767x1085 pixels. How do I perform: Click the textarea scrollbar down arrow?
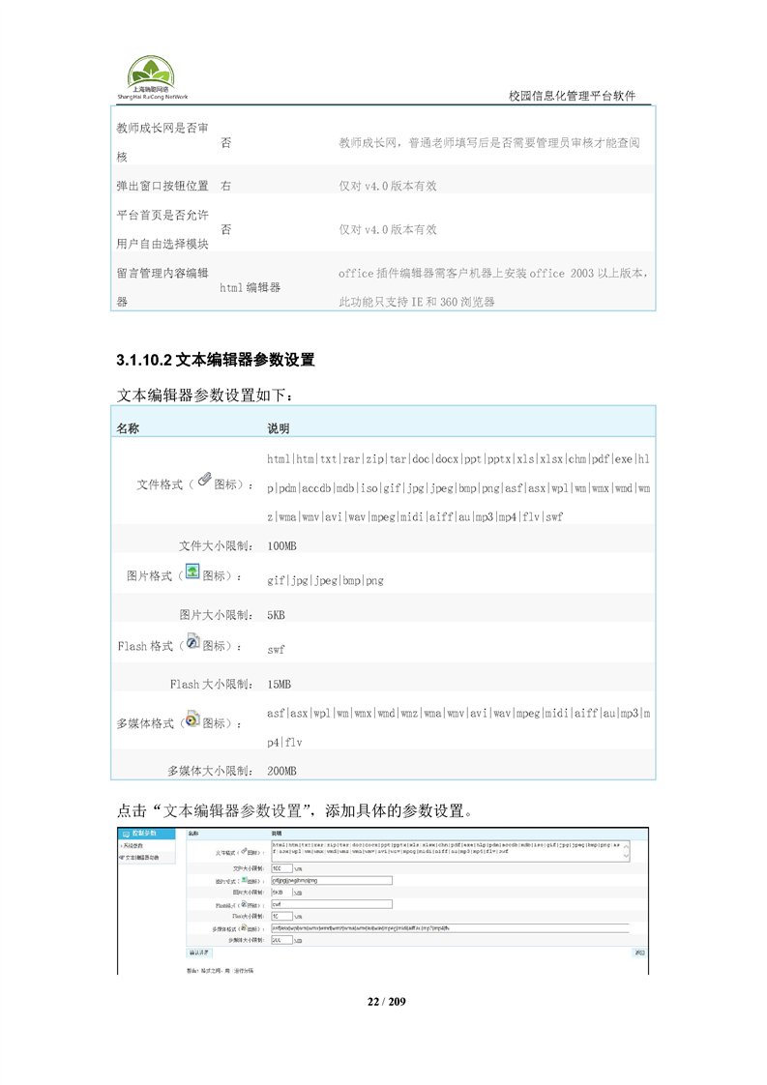tap(626, 856)
